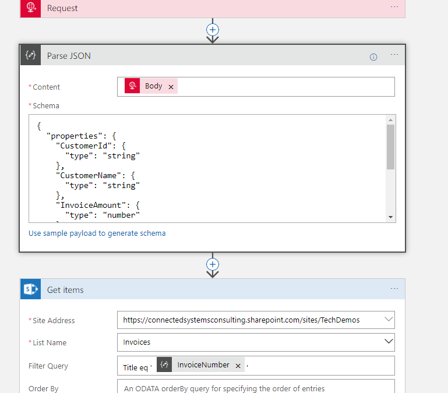Click the Content field label
The image size is (448, 393).
(46, 87)
